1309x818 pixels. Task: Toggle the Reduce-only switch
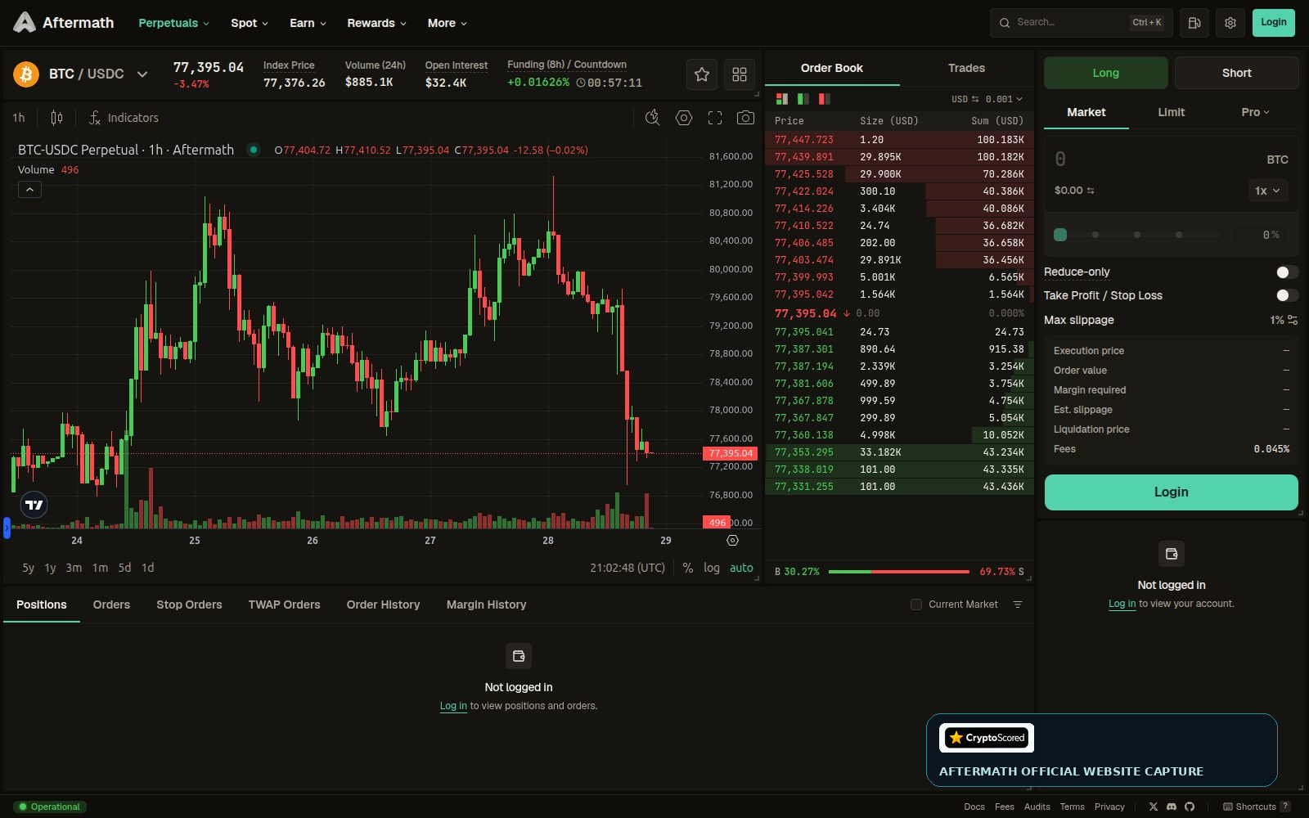click(1287, 272)
